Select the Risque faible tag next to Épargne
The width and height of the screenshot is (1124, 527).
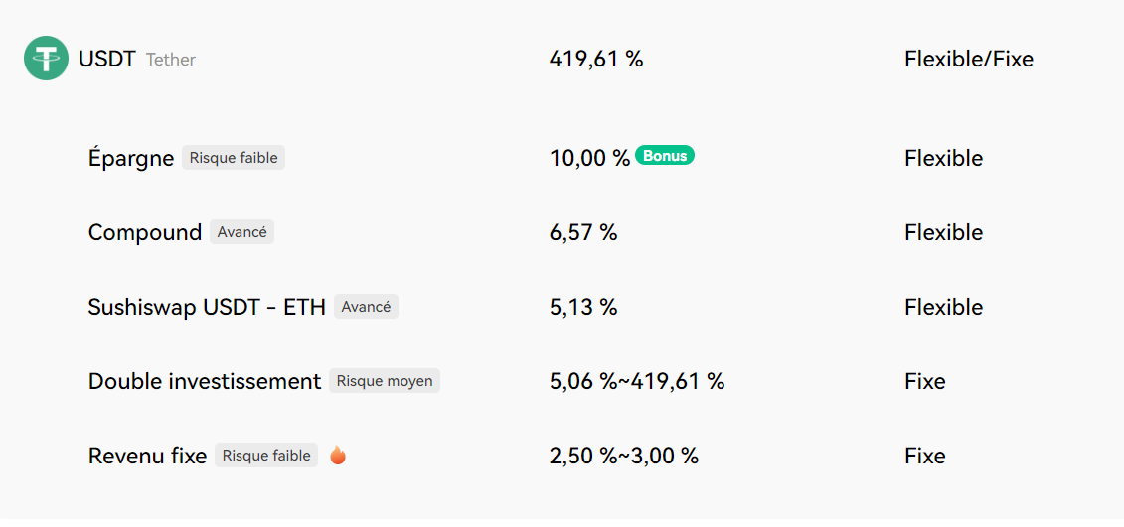click(234, 158)
